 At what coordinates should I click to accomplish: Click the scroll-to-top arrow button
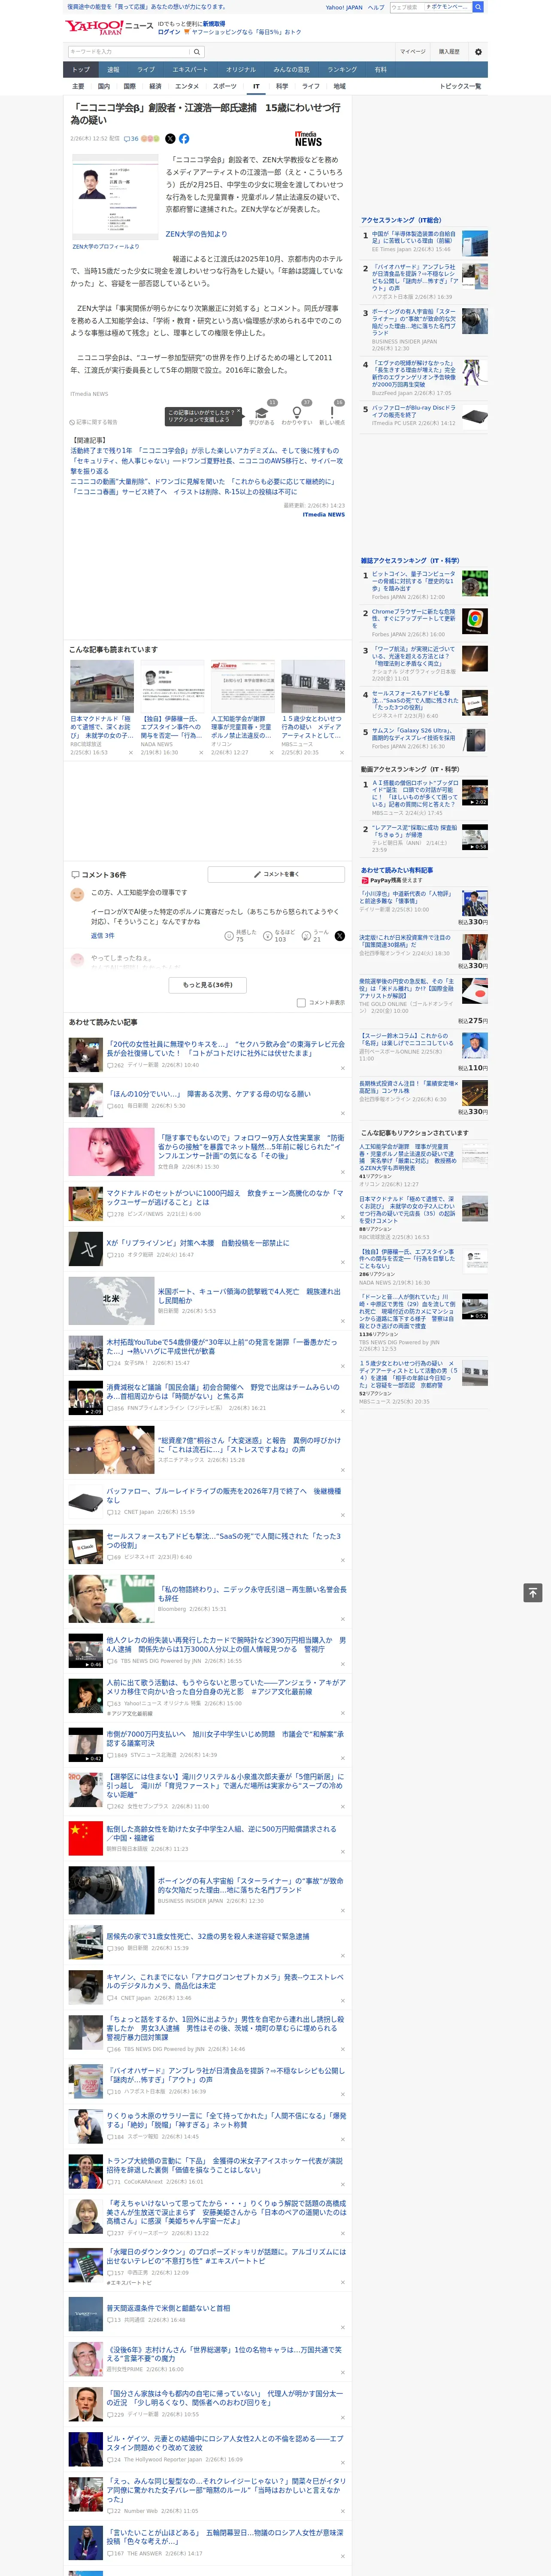[x=533, y=1593]
